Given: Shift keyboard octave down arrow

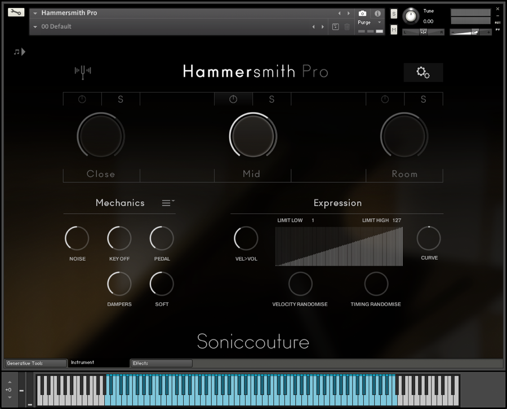Looking at the screenshot, I should click(x=10, y=397).
